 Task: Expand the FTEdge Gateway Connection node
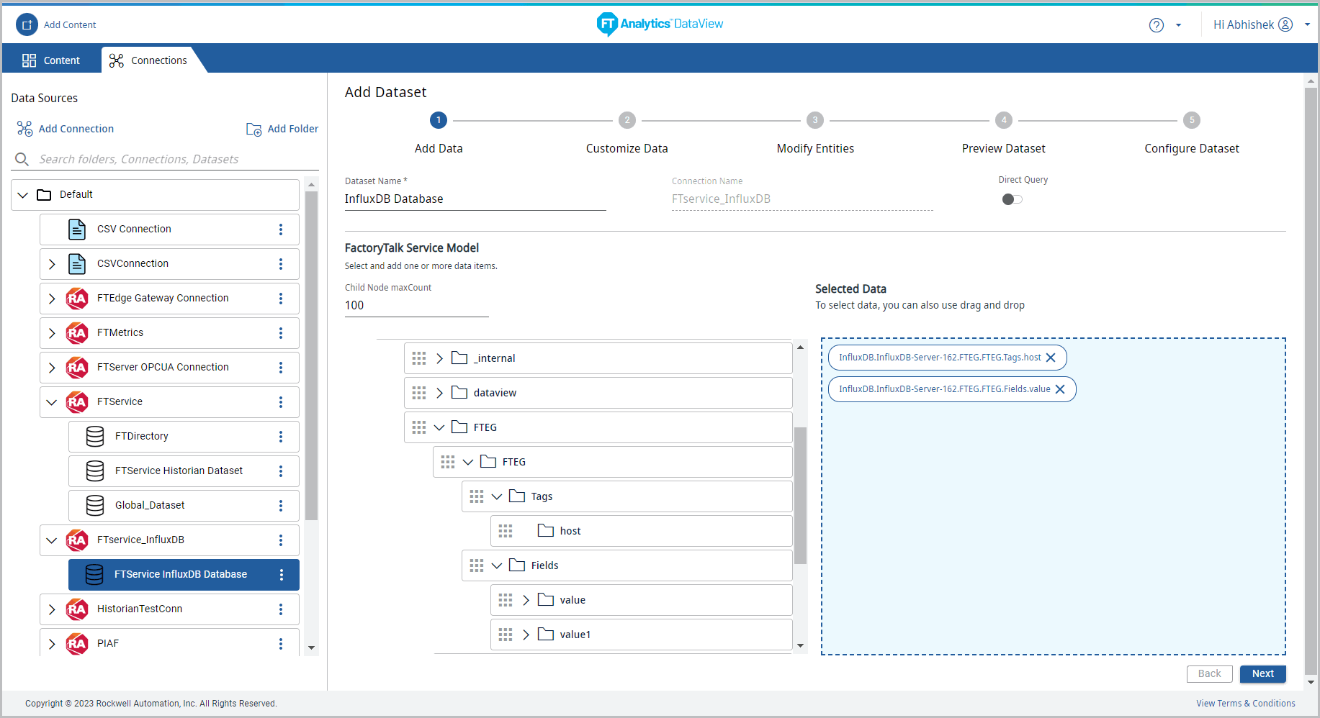52,299
